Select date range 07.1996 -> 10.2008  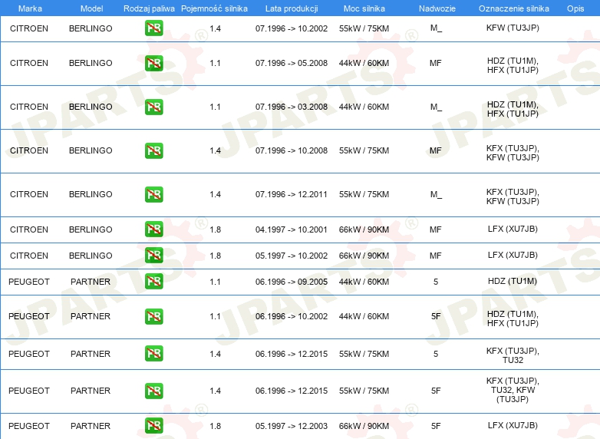292,150
